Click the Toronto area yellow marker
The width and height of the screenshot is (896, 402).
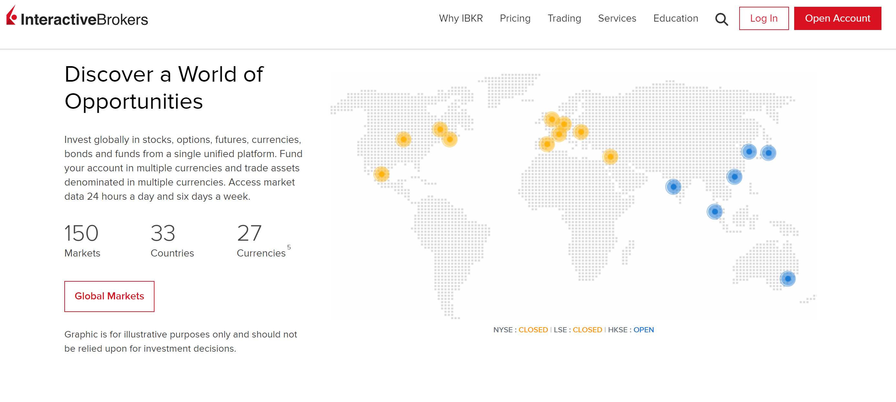pos(440,129)
